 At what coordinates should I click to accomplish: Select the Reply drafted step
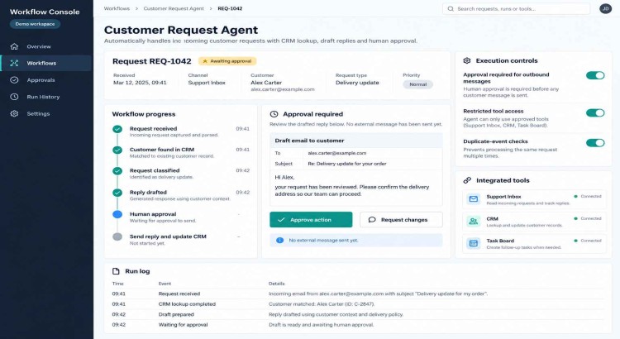coord(181,195)
